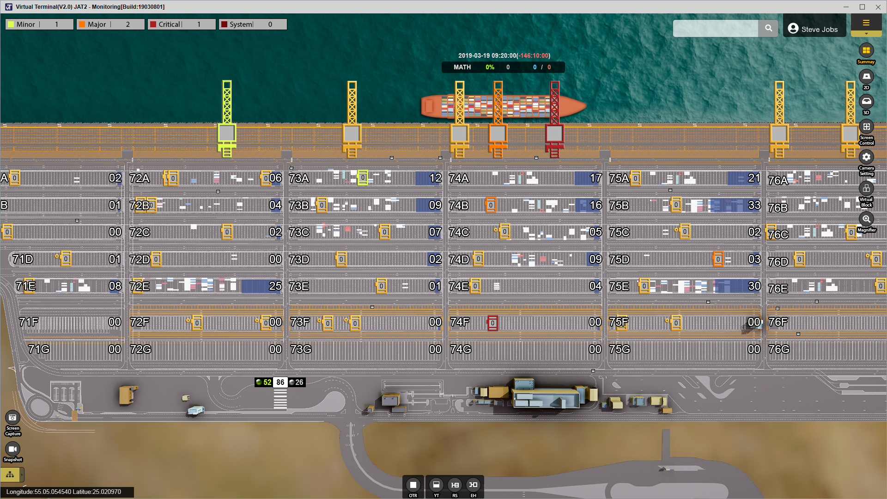Switch to 2D view mode
Screen dimensions: 887x499
(x=866, y=76)
